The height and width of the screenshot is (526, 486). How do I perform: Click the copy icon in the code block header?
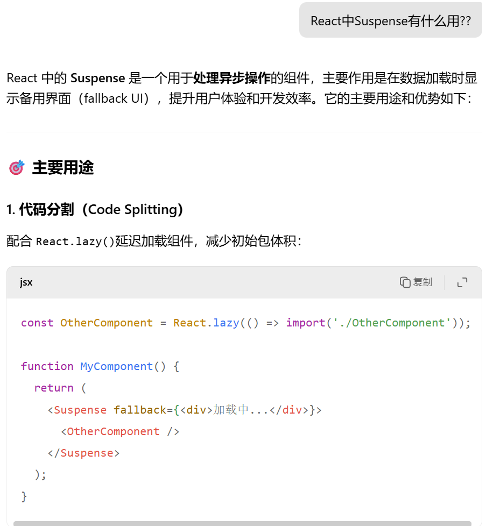[x=405, y=282]
